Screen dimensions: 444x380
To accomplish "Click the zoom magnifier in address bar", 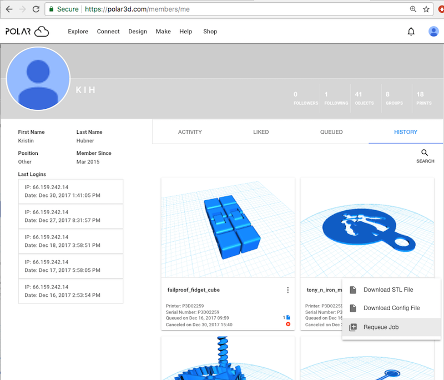I will [413, 9].
